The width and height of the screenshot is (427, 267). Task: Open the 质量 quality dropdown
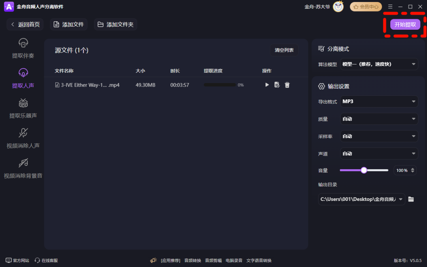[379, 119]
